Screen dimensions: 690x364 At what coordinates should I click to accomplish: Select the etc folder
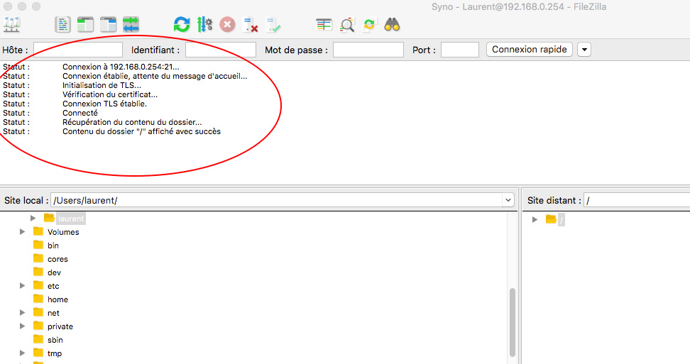pyautogui.click(x=53, y=286)
